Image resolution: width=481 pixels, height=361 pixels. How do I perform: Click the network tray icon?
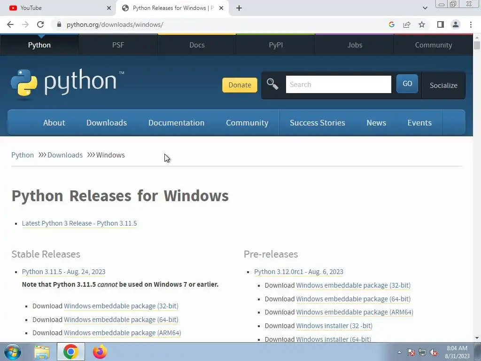(422, 352)
